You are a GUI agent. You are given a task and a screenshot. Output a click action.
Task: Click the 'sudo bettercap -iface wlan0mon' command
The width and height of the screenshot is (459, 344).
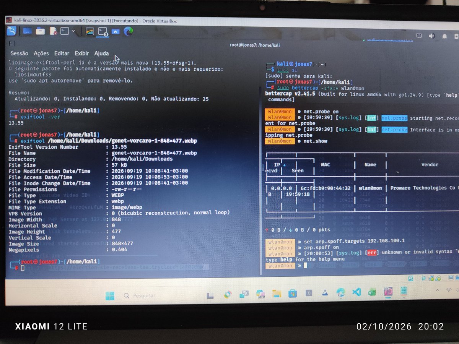pyautogui.click(x=321, y=88)
